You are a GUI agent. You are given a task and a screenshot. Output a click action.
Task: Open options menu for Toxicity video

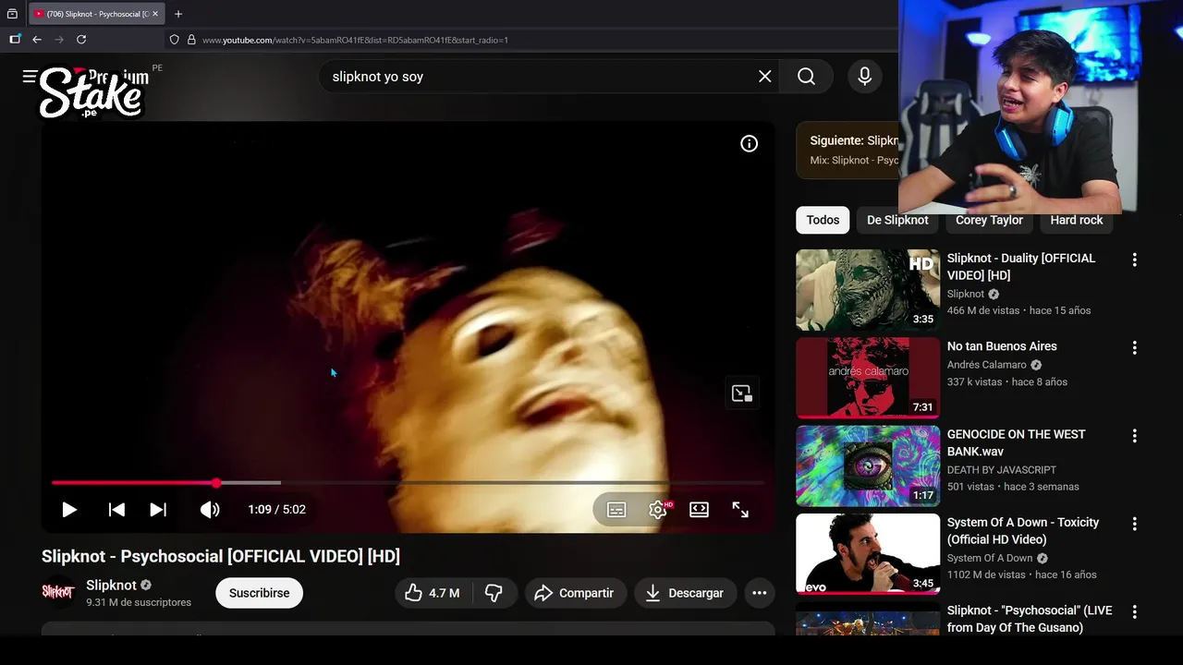tap(1134, 524)
